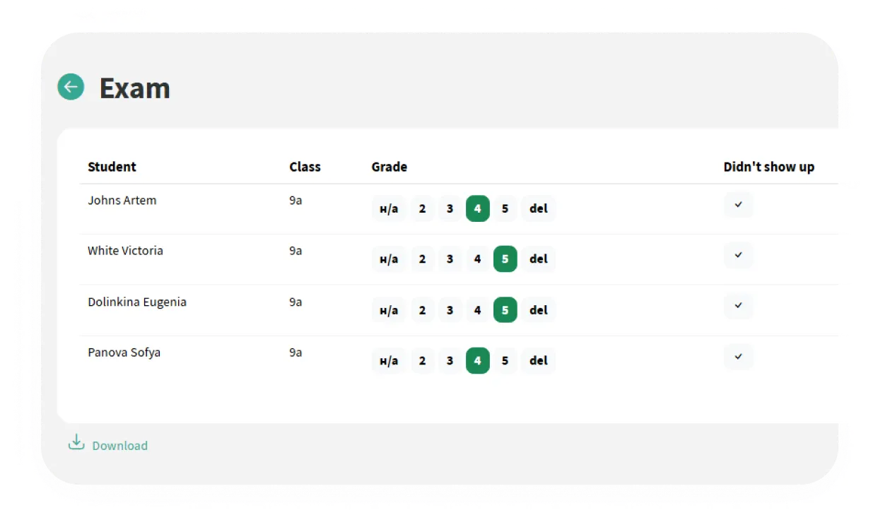
Task: Click the download arrow icon
Action: (x=76, y=443)
